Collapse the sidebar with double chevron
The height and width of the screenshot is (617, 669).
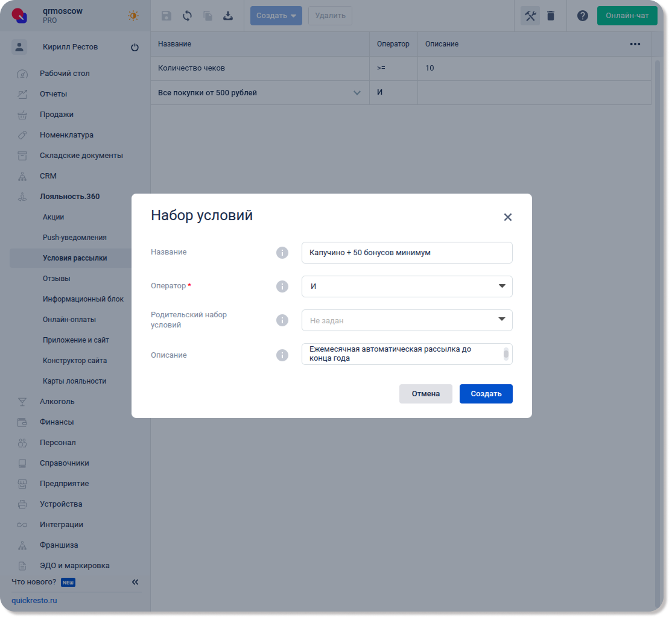point(135,582)
